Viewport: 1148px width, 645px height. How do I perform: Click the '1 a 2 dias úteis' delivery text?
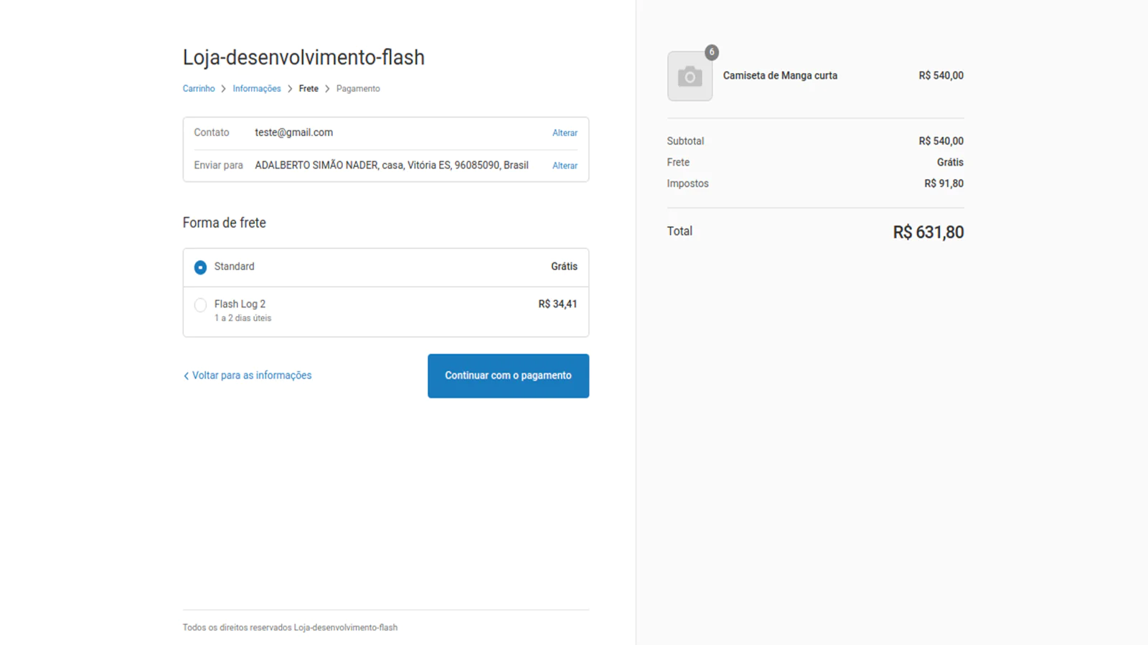[x=243, y=318]
